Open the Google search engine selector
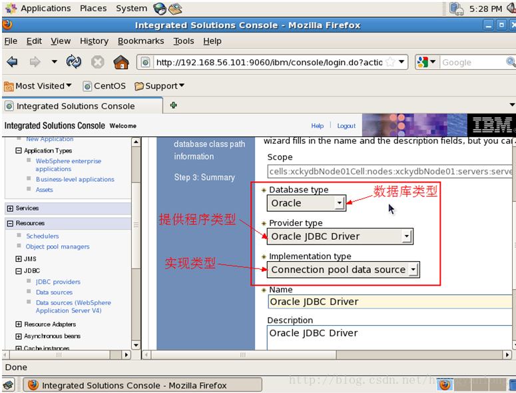Image resolution: width=516 pixels, height=393 pixels. (426, 62)
